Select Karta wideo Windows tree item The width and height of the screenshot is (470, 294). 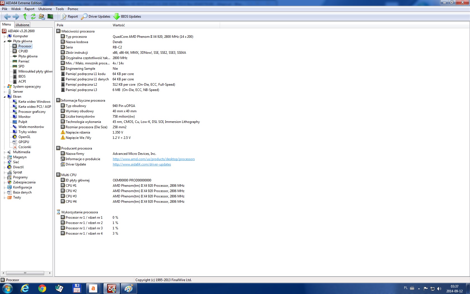coord(34,102)
